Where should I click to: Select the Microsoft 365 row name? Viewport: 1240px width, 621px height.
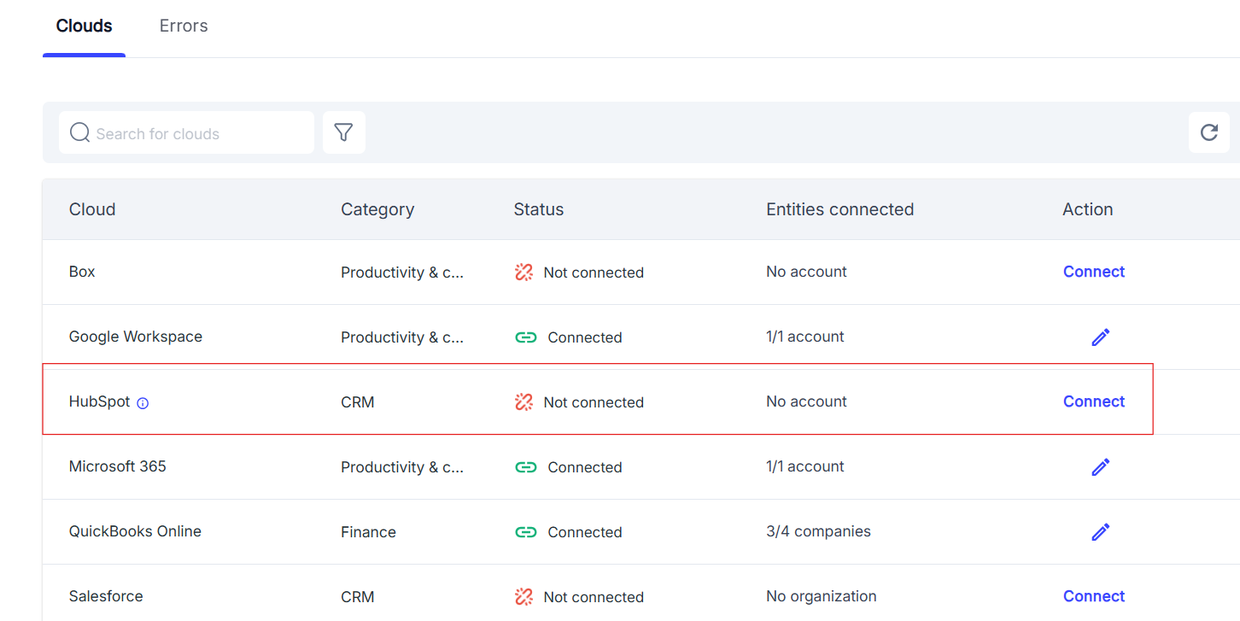118,466
